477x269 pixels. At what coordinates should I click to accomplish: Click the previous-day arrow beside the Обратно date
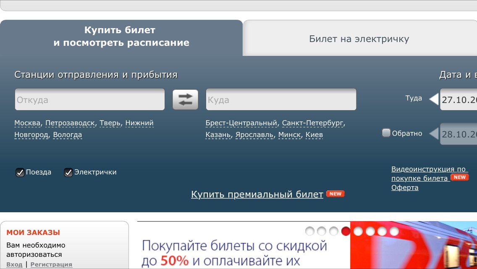[434, 134]
